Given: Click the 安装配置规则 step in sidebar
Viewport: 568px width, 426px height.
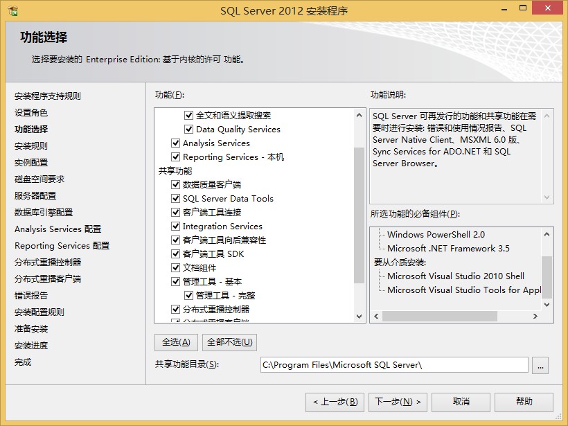Looking at the screenshot, I should coord(39,312).
